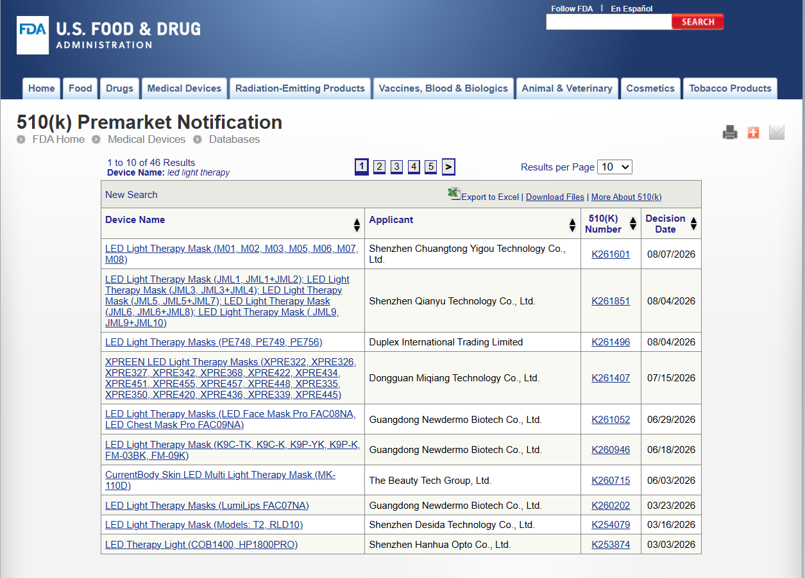Open the Medical Devices tab
This screenshot has width=805, height=578.
184,88
